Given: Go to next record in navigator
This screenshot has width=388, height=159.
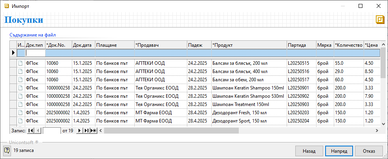Looking at the screenshot, I should point(79,130).
